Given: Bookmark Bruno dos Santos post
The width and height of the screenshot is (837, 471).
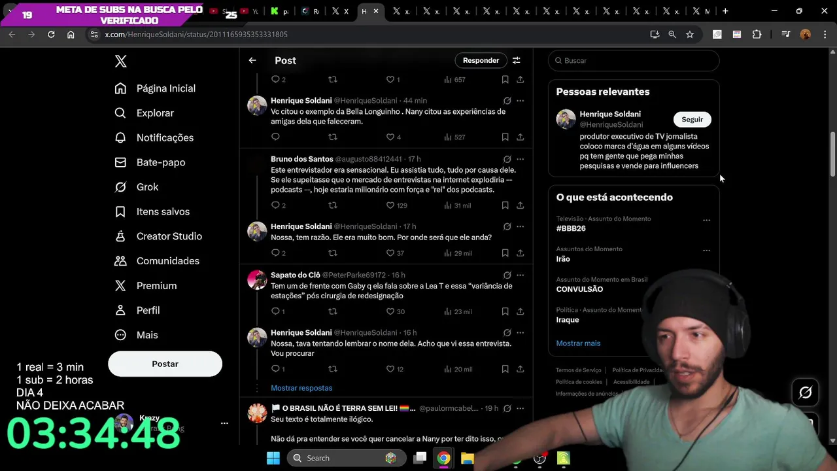Looking at the screenshot, I should click(505, 205).
